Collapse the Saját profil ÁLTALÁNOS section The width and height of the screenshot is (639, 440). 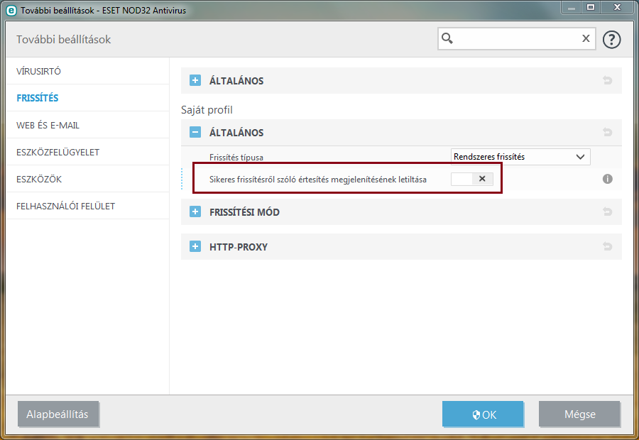pyautogui.click(x=195, y=132)
